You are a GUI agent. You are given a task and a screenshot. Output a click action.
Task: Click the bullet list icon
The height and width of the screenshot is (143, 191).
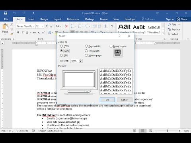72,26
